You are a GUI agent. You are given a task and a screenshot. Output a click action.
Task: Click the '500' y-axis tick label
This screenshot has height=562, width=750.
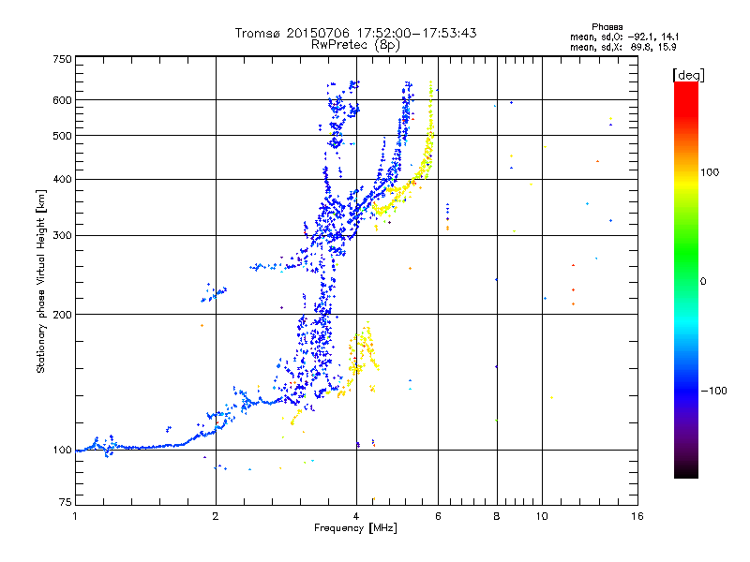(62, 136)
